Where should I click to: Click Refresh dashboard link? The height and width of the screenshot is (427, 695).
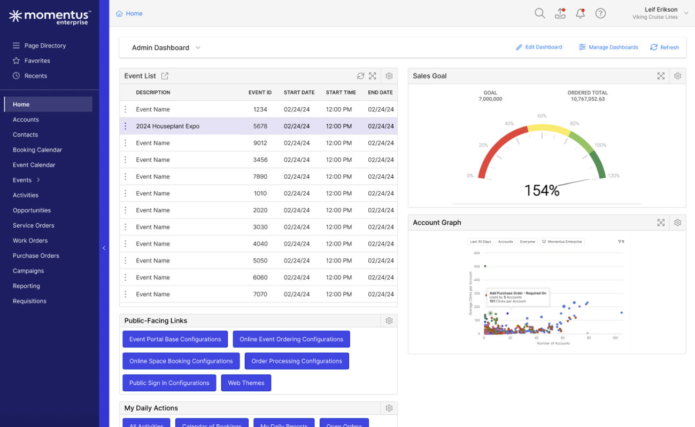point(665,47)
